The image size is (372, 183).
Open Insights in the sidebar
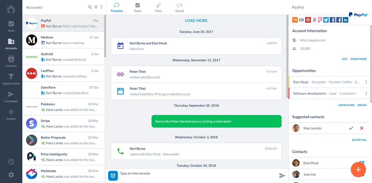coord(11,115)
